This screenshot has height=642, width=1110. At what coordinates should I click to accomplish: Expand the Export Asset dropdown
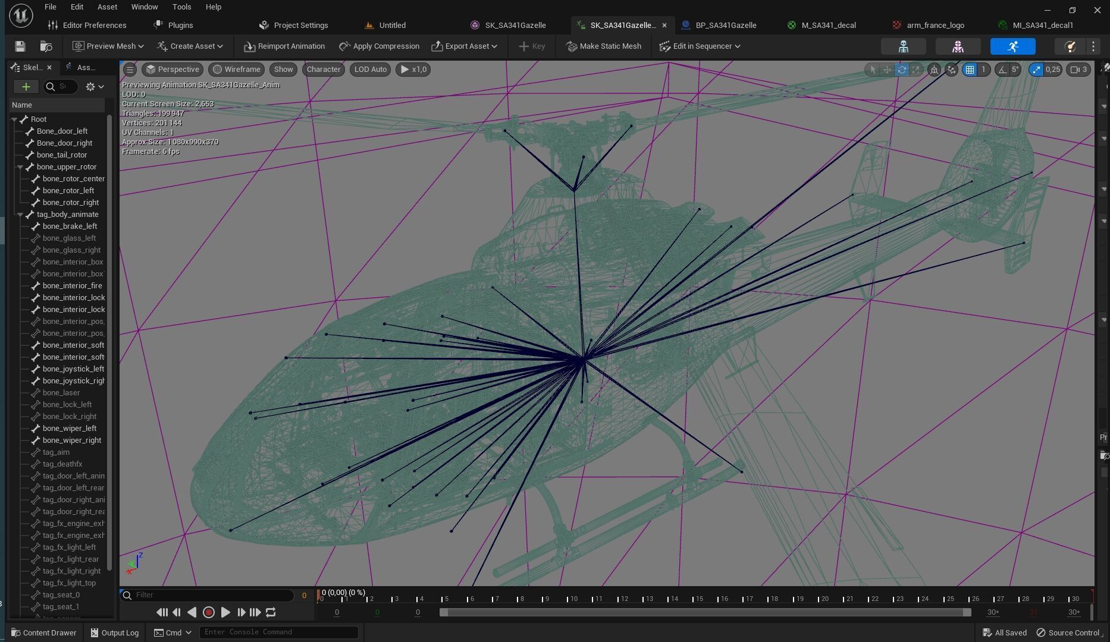click(465, 46)
